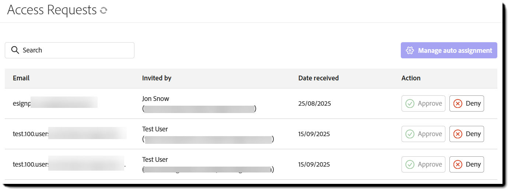Approve the second row Test User request
The image size is (508, 189).
point(423,134)
